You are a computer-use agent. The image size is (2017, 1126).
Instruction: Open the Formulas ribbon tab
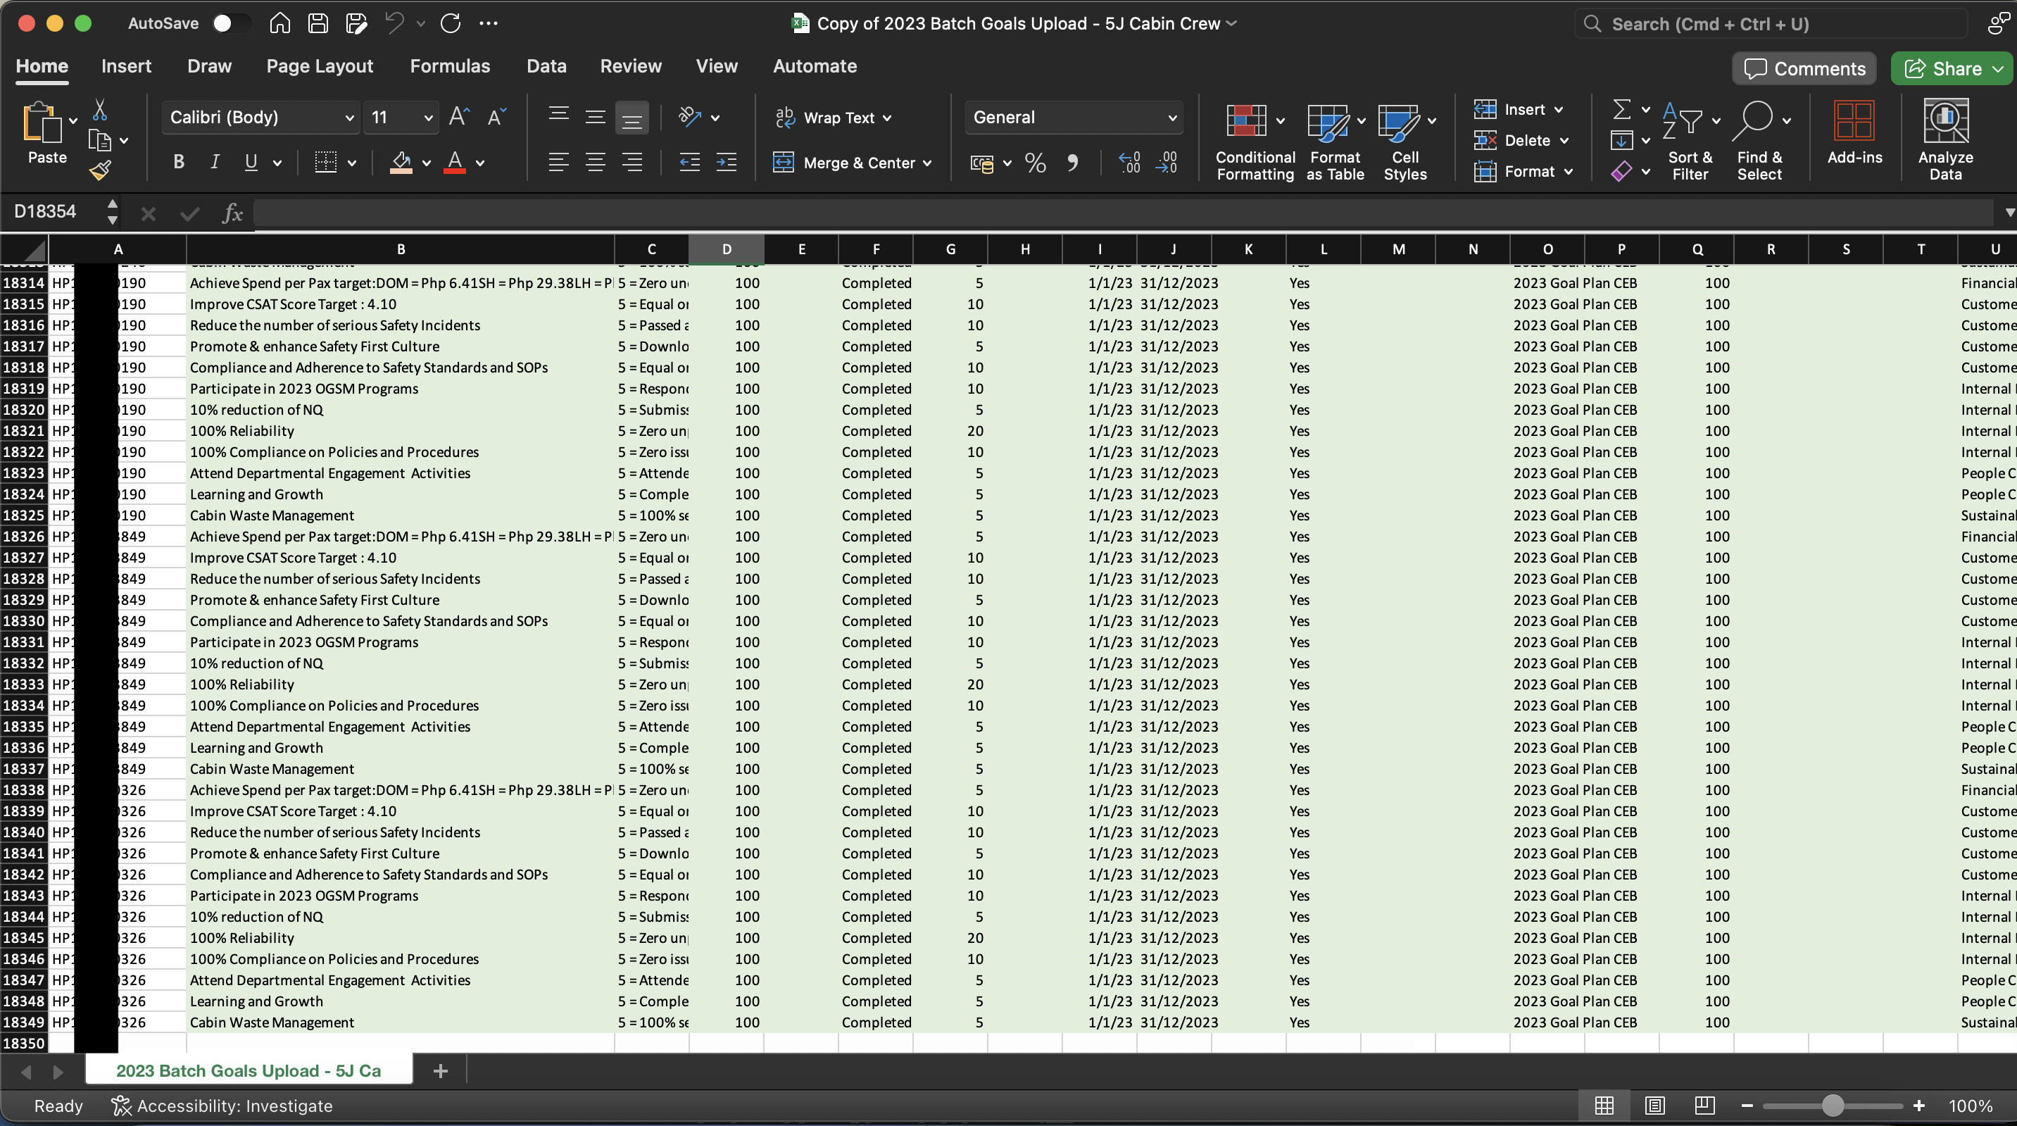(449, 65)
